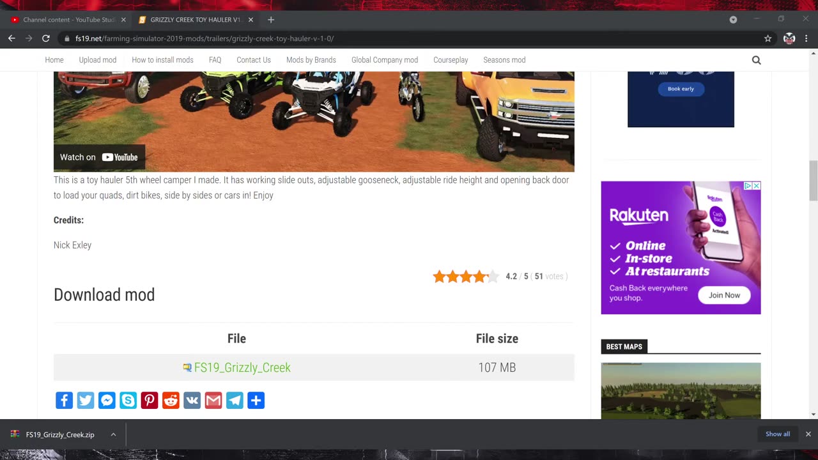Click the tab search dropdown in Chrome title bar

point(733,19)
